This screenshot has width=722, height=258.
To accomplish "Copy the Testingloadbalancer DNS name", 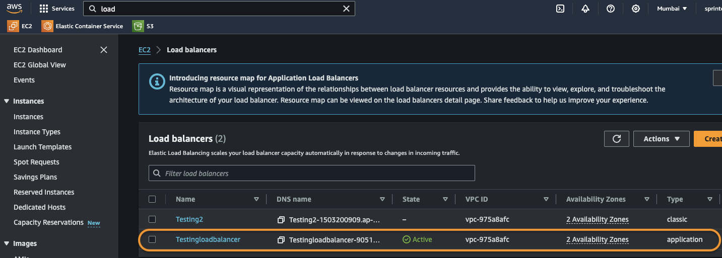I will pos(281,240).
